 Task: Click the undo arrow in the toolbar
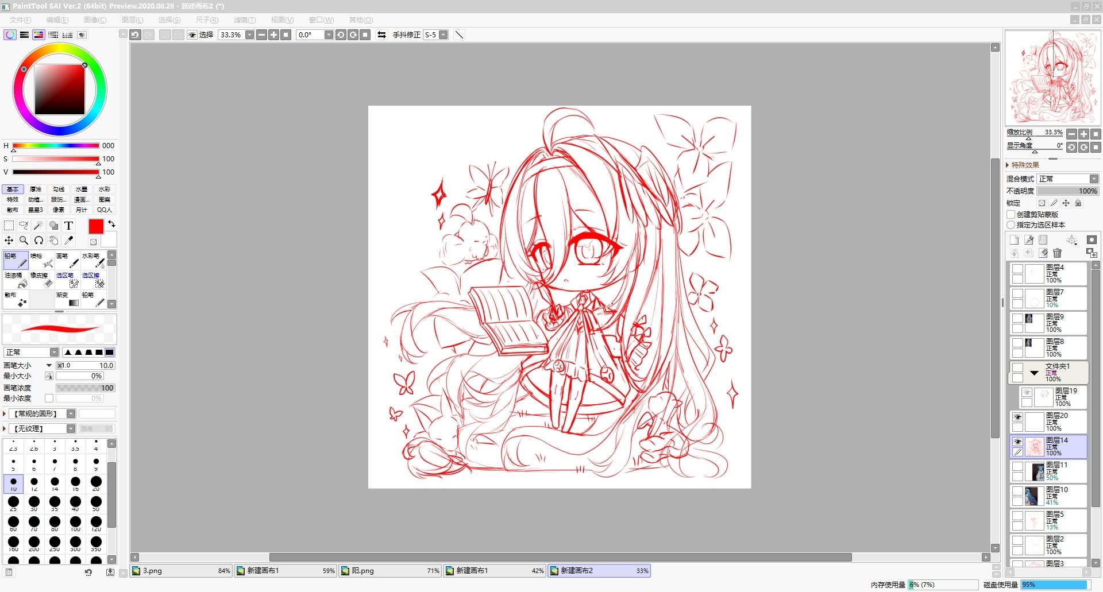click(x=135, y=35)
